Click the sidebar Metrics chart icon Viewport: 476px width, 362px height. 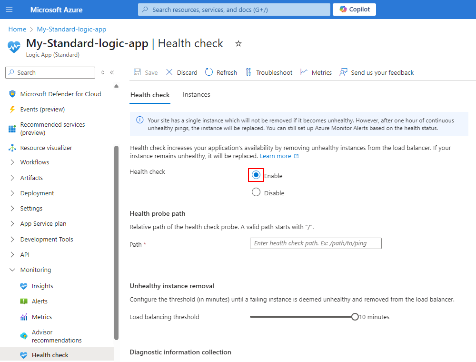(24, 317)
